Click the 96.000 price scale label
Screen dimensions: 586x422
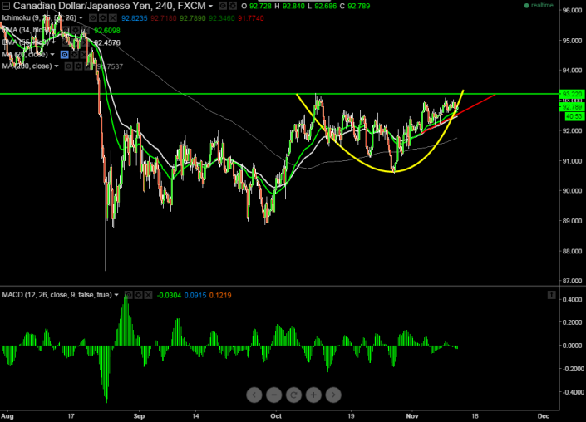coord(572,10)
